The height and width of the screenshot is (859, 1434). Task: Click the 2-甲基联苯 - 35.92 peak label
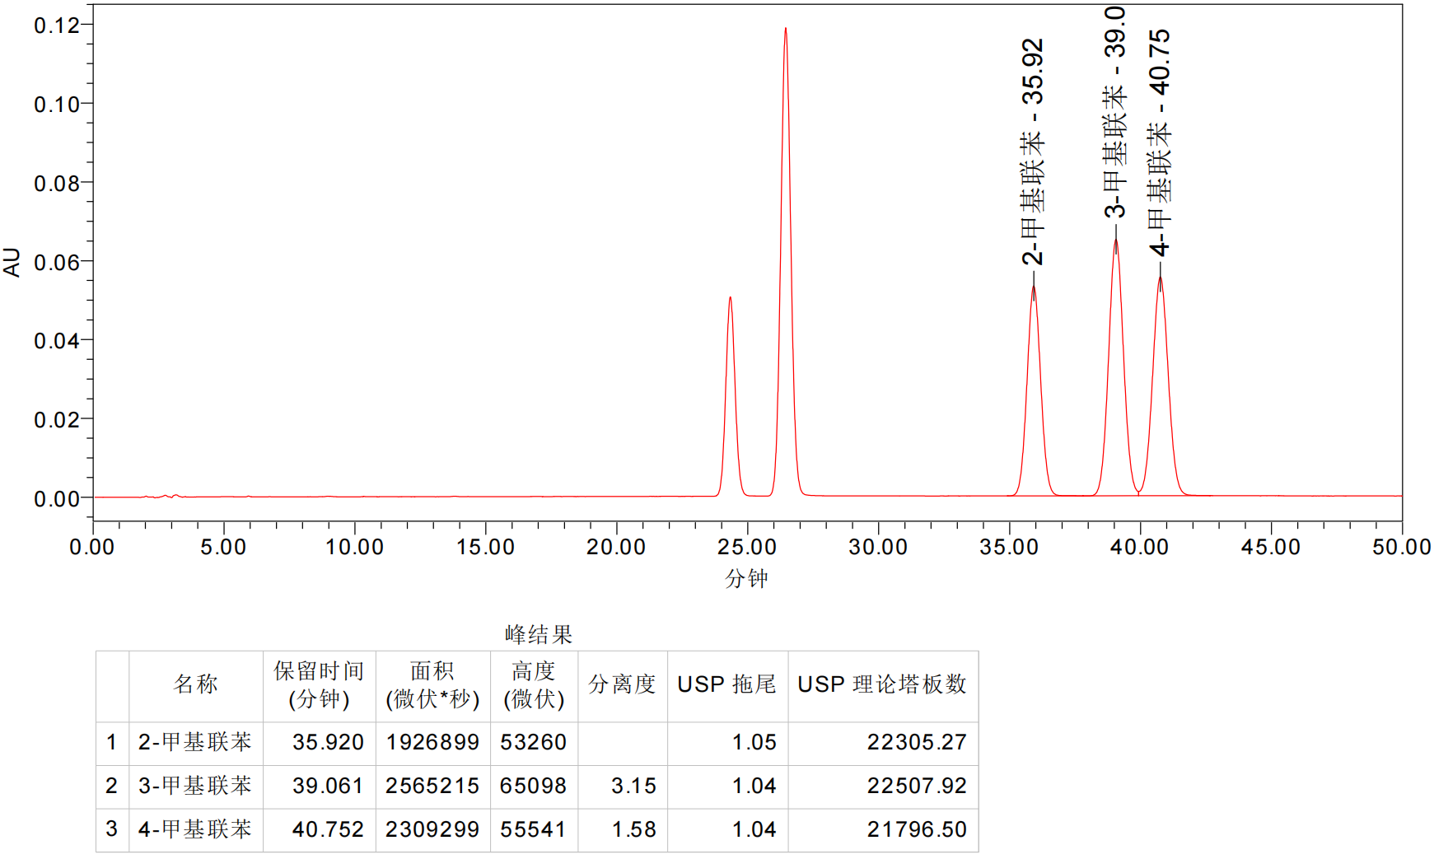[x=1032, y=152]
